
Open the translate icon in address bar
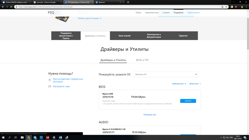pyautogui.click(x=223, y=7)
